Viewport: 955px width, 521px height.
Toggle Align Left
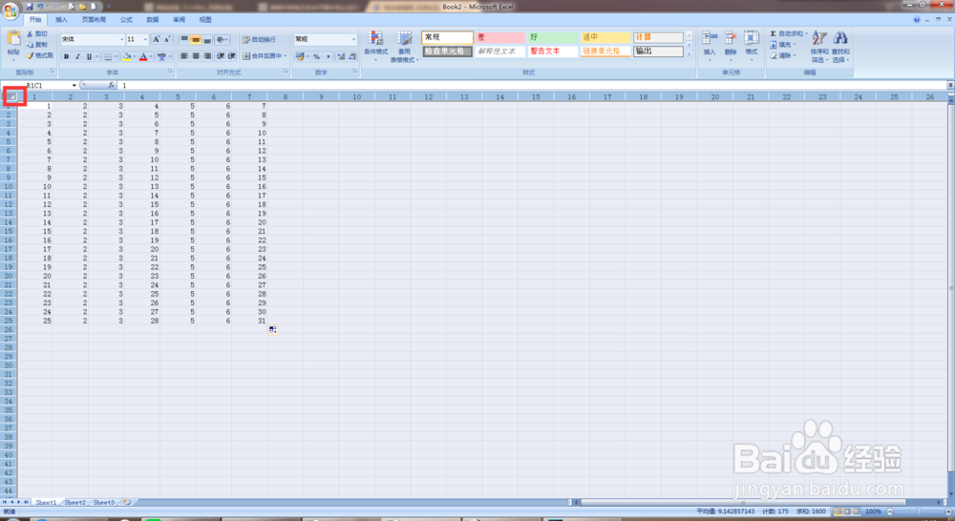click(x=184, y=56)
